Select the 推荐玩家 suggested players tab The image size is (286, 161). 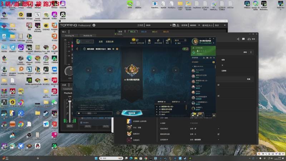point(162,102)
